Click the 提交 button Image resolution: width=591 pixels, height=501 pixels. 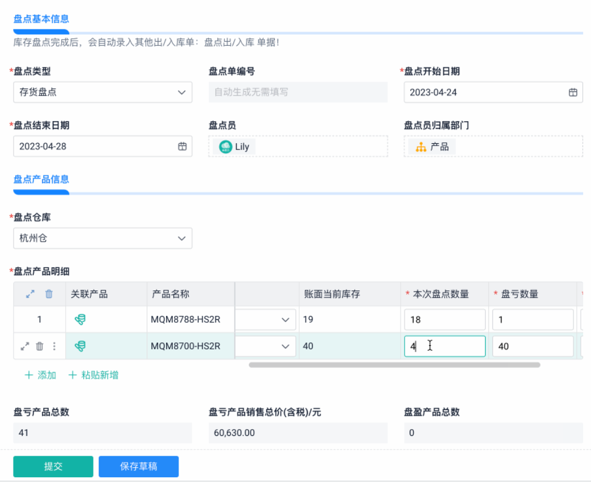(x=53, y=466)
